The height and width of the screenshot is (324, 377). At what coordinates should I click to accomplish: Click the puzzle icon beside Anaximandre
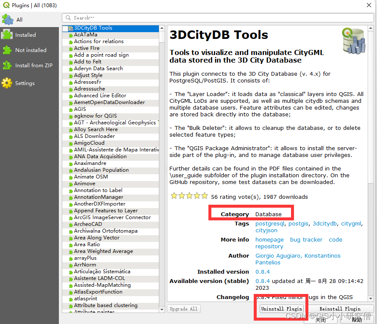[71, 164]
